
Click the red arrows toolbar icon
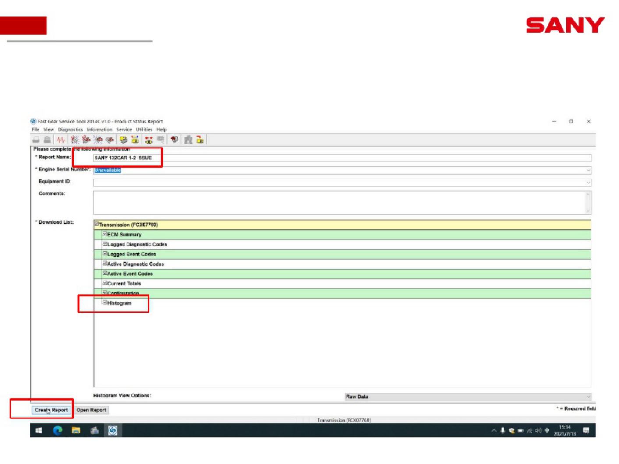(x=149, y=140)
